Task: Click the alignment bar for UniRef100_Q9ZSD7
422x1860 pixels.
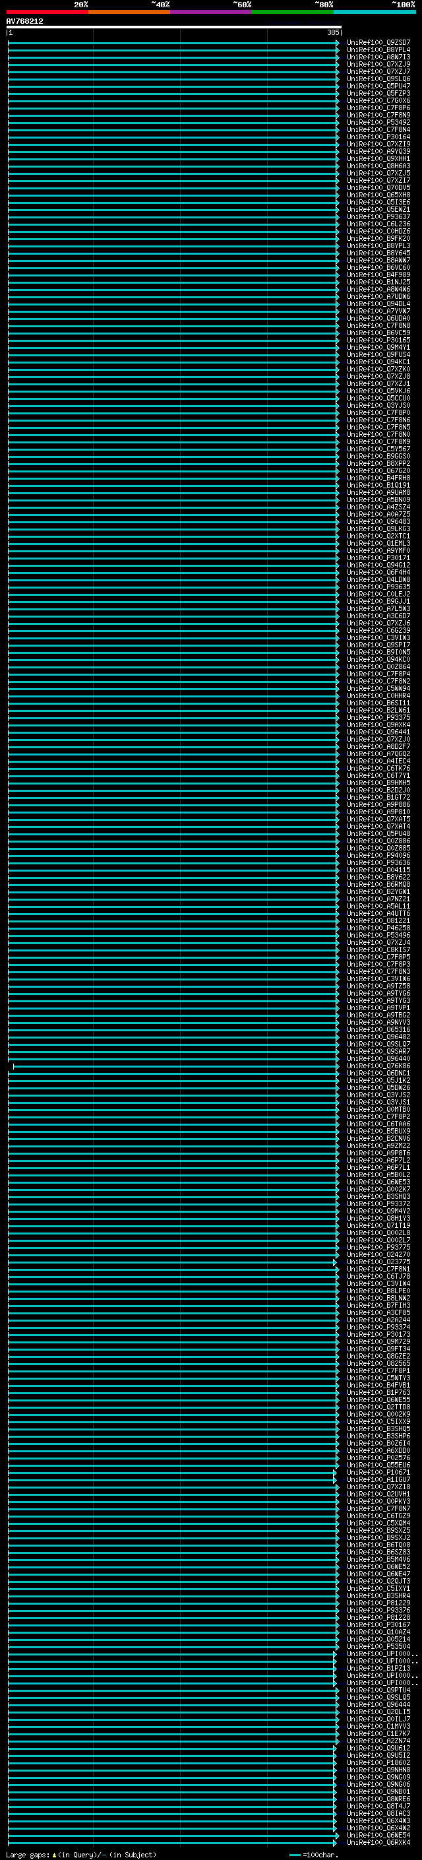Action: 173,43
